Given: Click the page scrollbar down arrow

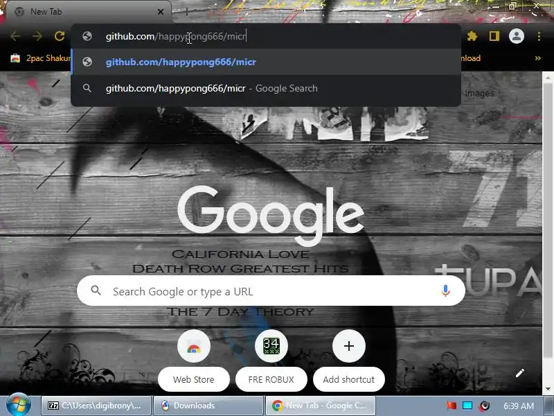Looking at the screenshot, I should pos(548,389).
